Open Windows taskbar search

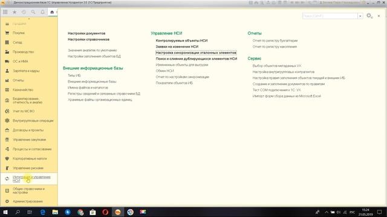point(18,212)
